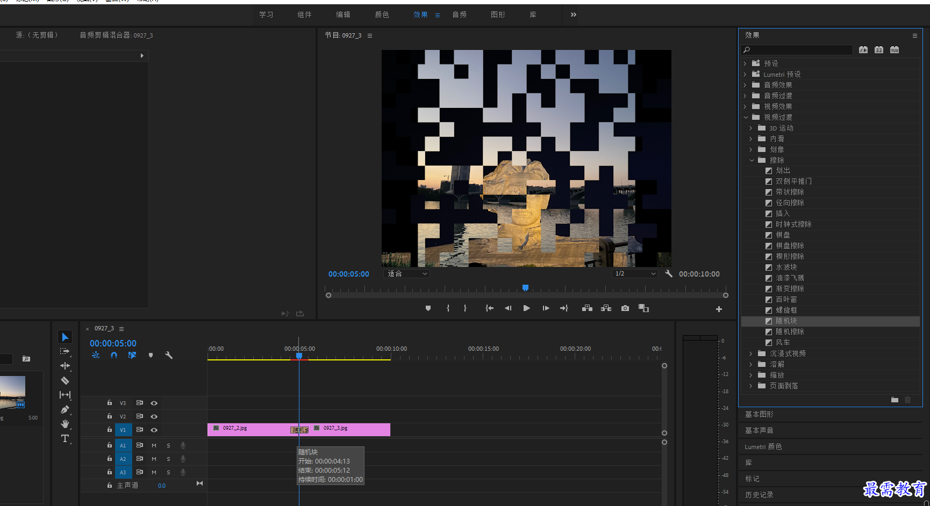
Task: Mute audio track A1
Action: [x=154, y=445]
